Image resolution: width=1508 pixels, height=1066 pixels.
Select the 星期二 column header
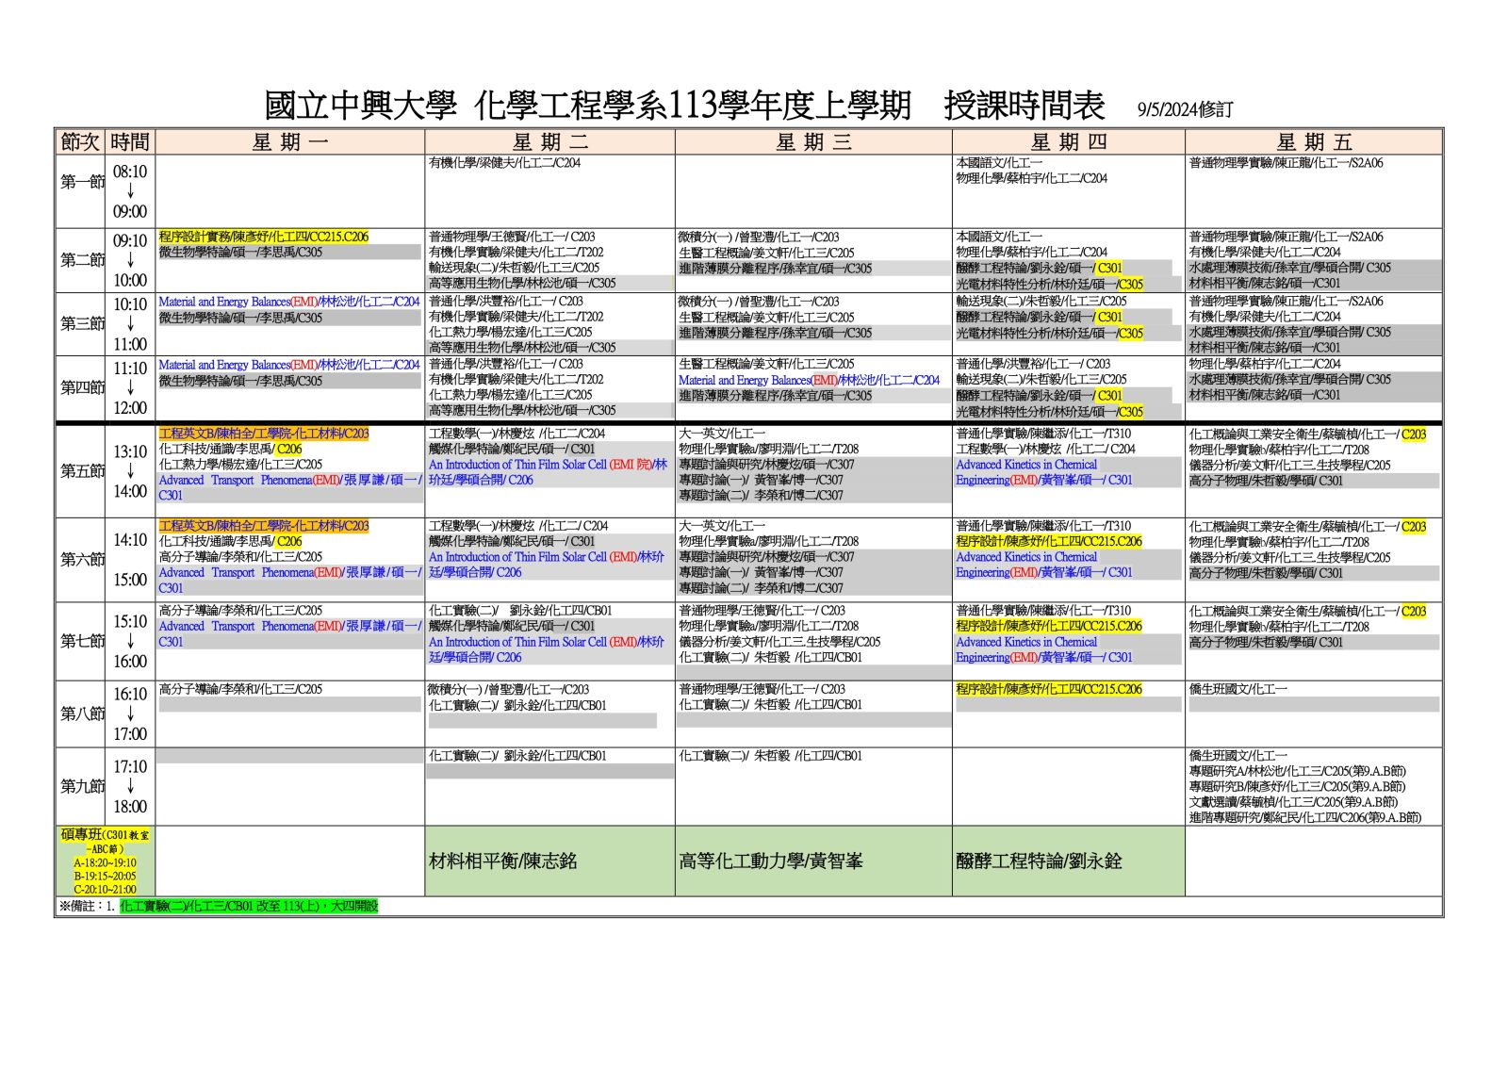pos(550,141)
